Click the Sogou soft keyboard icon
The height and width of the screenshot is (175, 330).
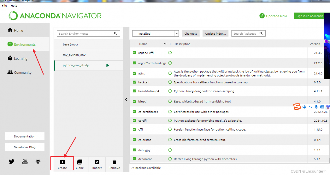click(322, 107)
